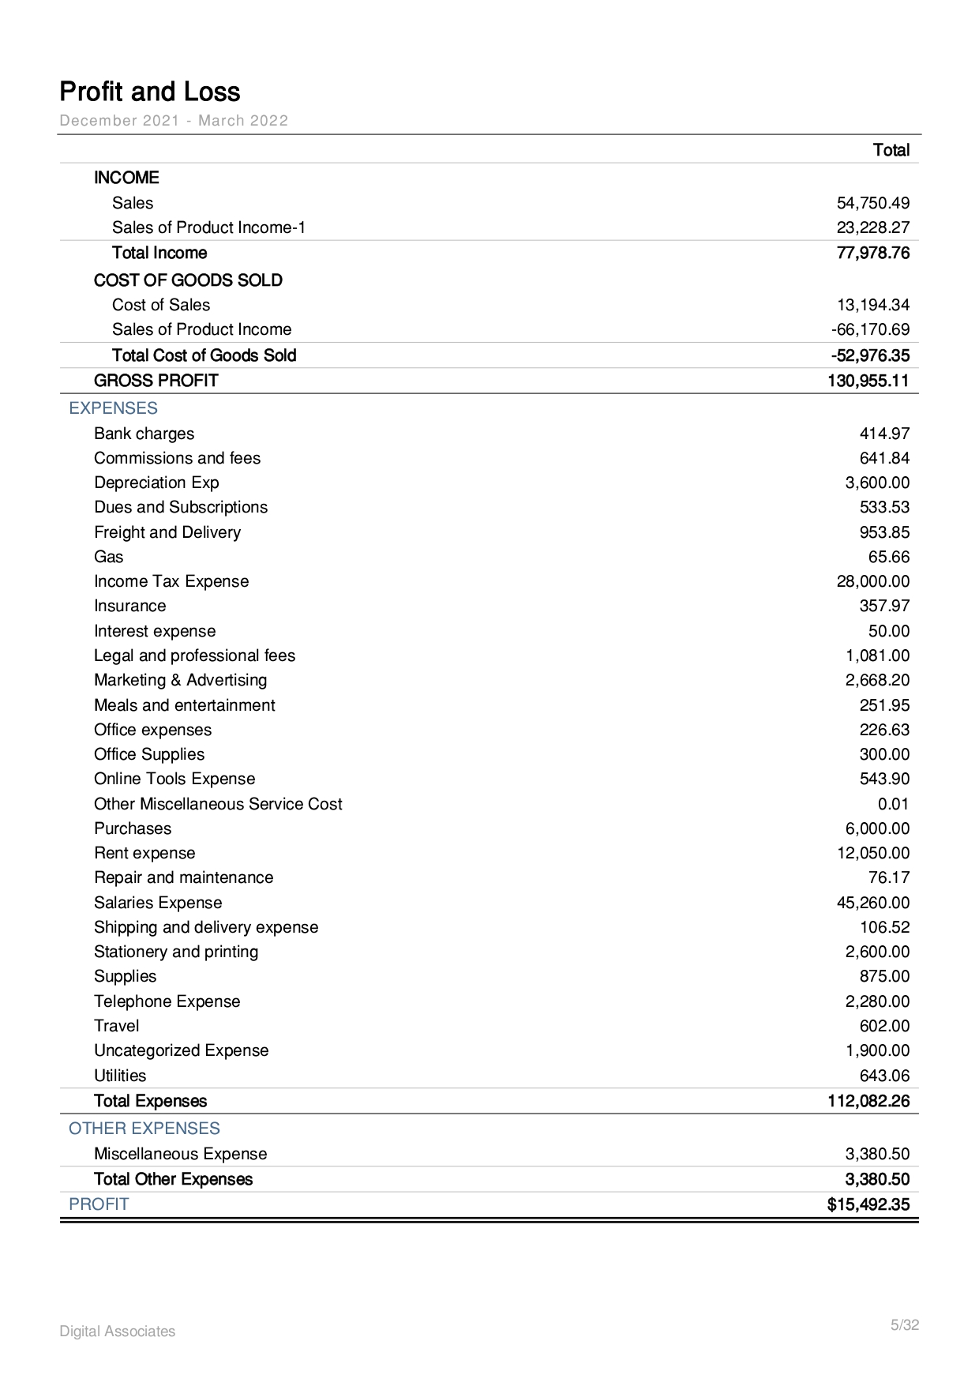Image resolution: width=979 pixels, height=1386 pixels.
Task: Click the Income Tax Expense amount 28,000.00
Action: pos(872,581)
